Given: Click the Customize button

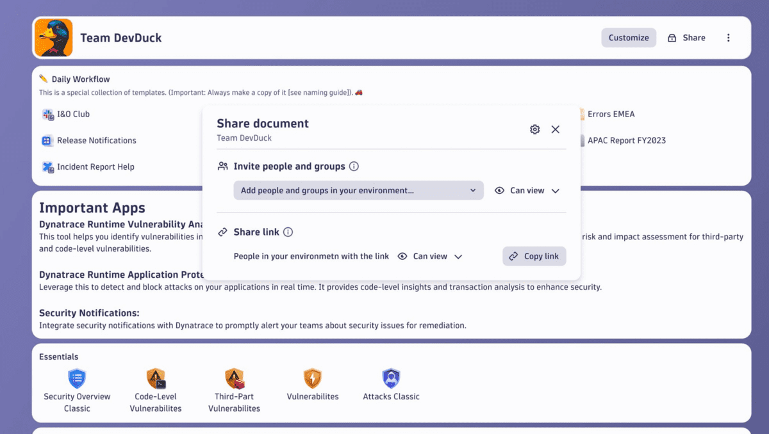Looking at the screenshot, I should click(x=629, y=38).
